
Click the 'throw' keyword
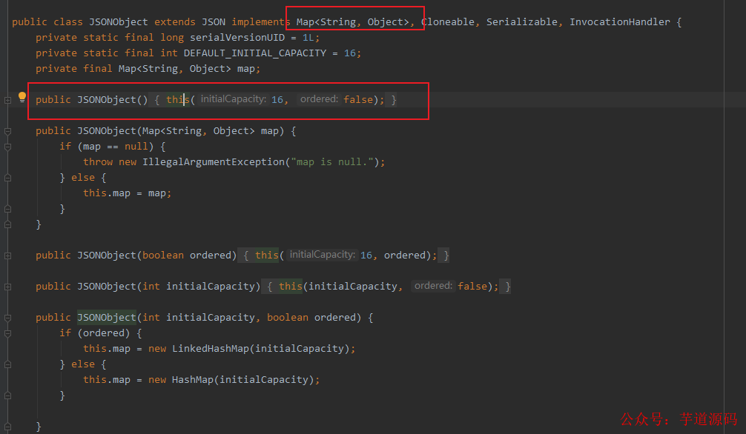click(98, 162)
